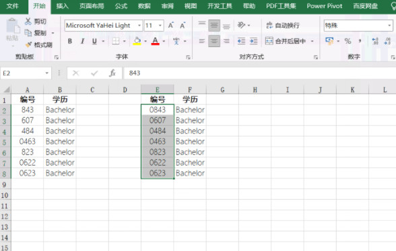Viewport: 396px width, 251px height.
Task: Apply yellow fill color bucket
Action: click(x=137, y=41)
